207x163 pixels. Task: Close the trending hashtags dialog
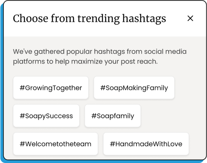(x=190, y=19)
